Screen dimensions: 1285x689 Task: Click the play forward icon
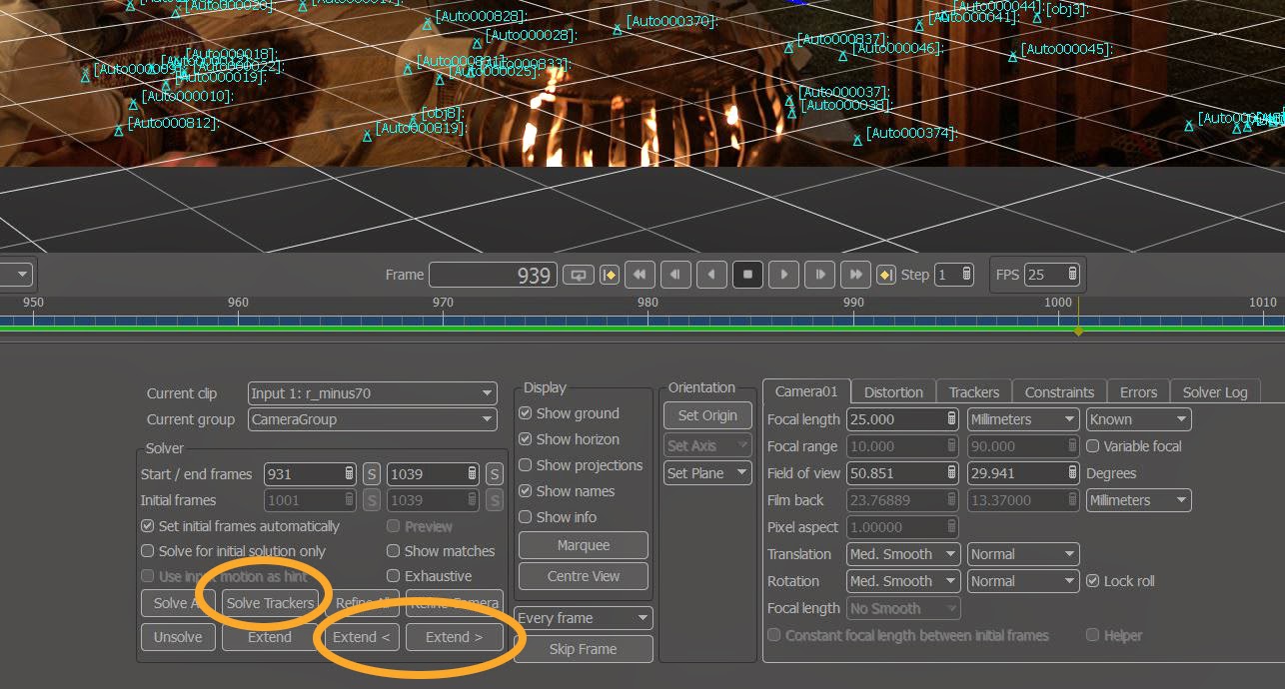(x=783, y=275)
